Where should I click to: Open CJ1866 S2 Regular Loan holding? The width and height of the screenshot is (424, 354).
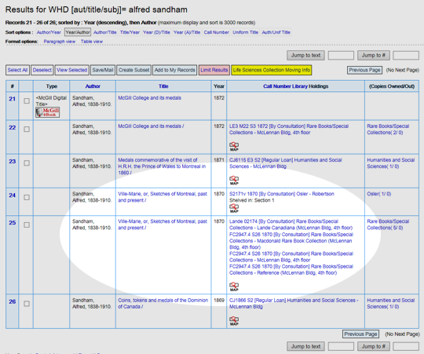tap(294, 304)
